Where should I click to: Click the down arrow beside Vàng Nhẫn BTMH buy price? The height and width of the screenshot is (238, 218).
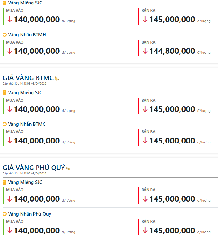click(10, 51)
